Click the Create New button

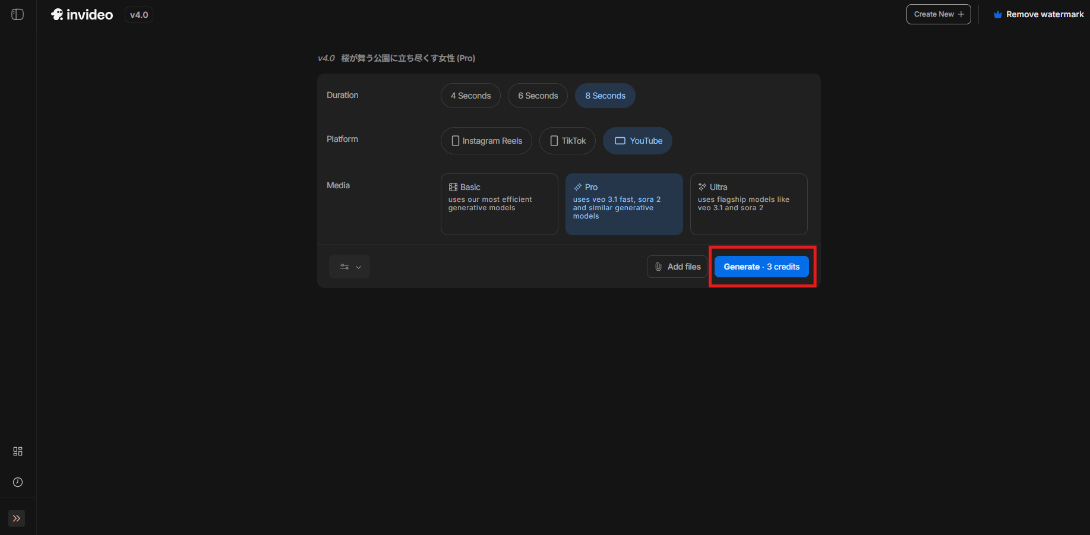tap(939, 14)
